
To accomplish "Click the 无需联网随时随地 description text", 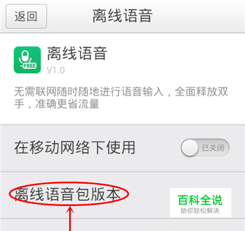I will pos(121,97).
